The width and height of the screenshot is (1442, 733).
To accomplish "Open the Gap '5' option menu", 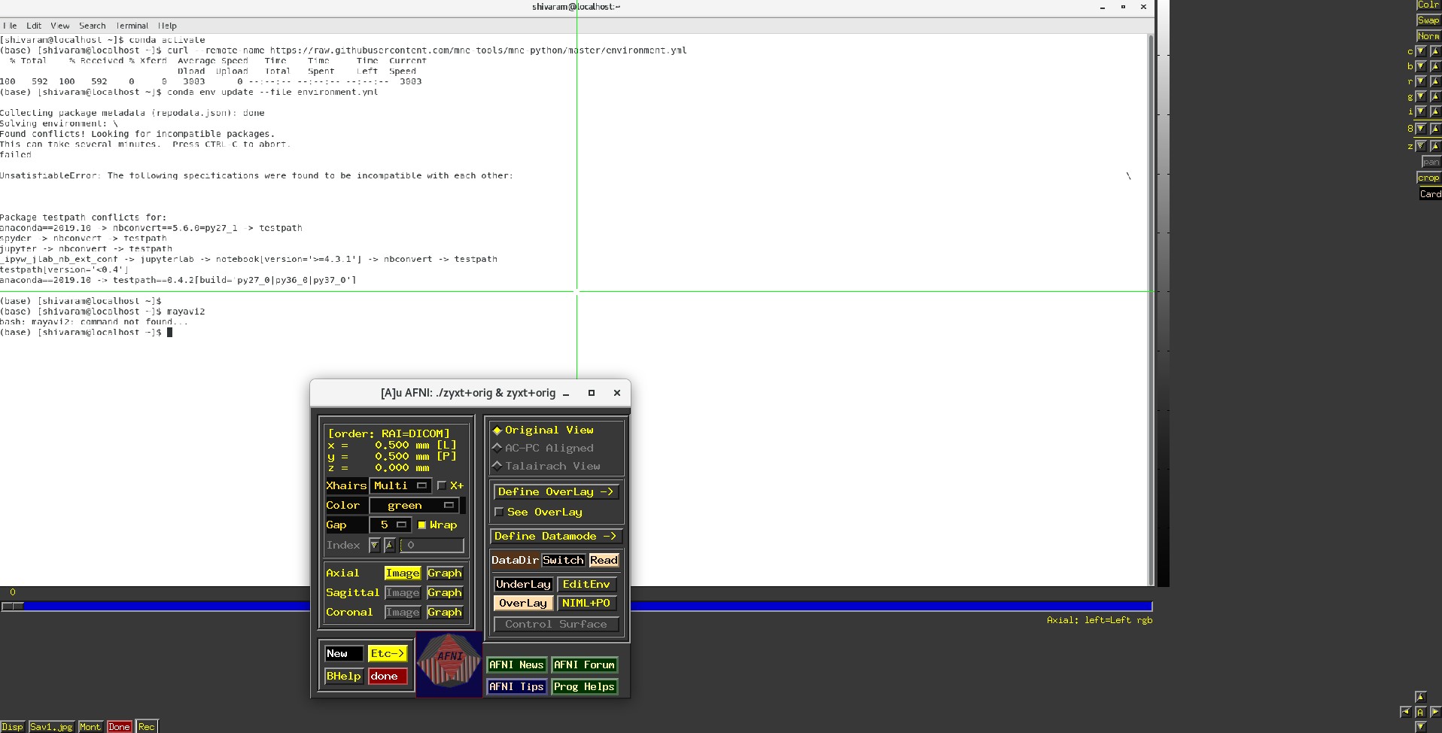I will (x=391, y=525).
